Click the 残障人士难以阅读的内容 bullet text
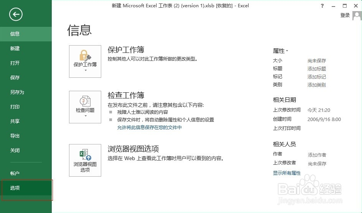Screen dimensions: 362x213 click(x=142, y=112)
